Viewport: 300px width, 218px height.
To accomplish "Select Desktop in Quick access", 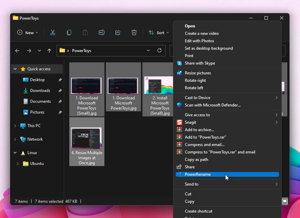I will click(x=37, y=80).
